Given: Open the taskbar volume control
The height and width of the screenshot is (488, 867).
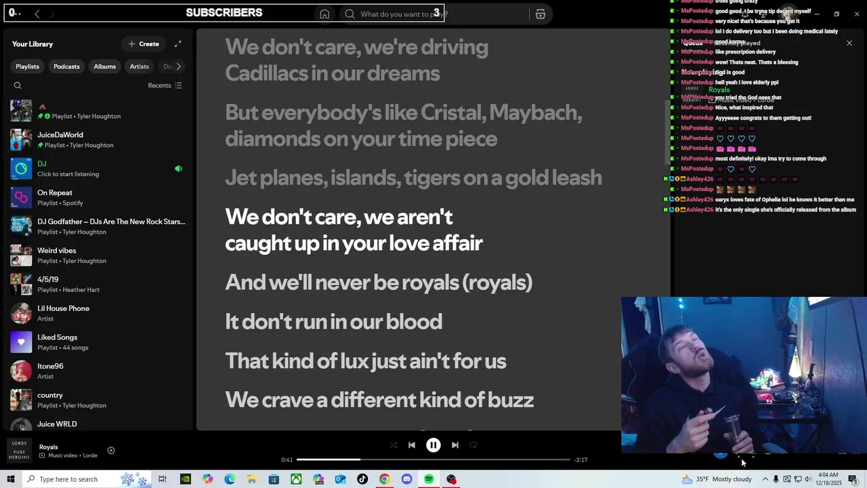Looking at the screenshot, I should coord(807,479).
